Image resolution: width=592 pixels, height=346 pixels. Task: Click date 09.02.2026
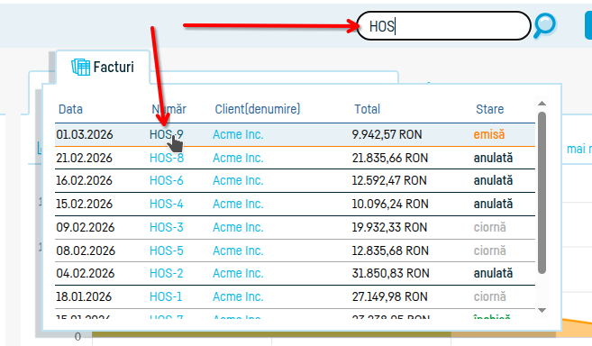coord(86,227)
